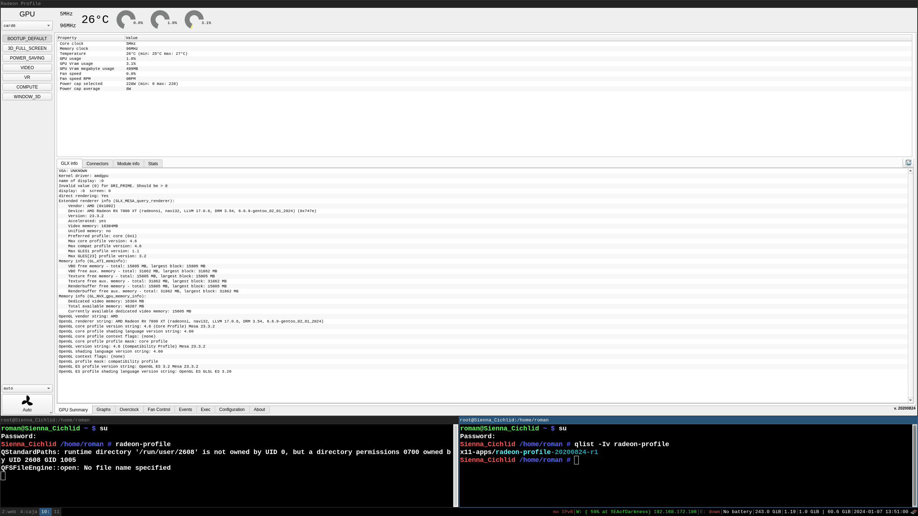918x516 pixels.
Task: Switch to workspace 11
Action: coord(57,512)
